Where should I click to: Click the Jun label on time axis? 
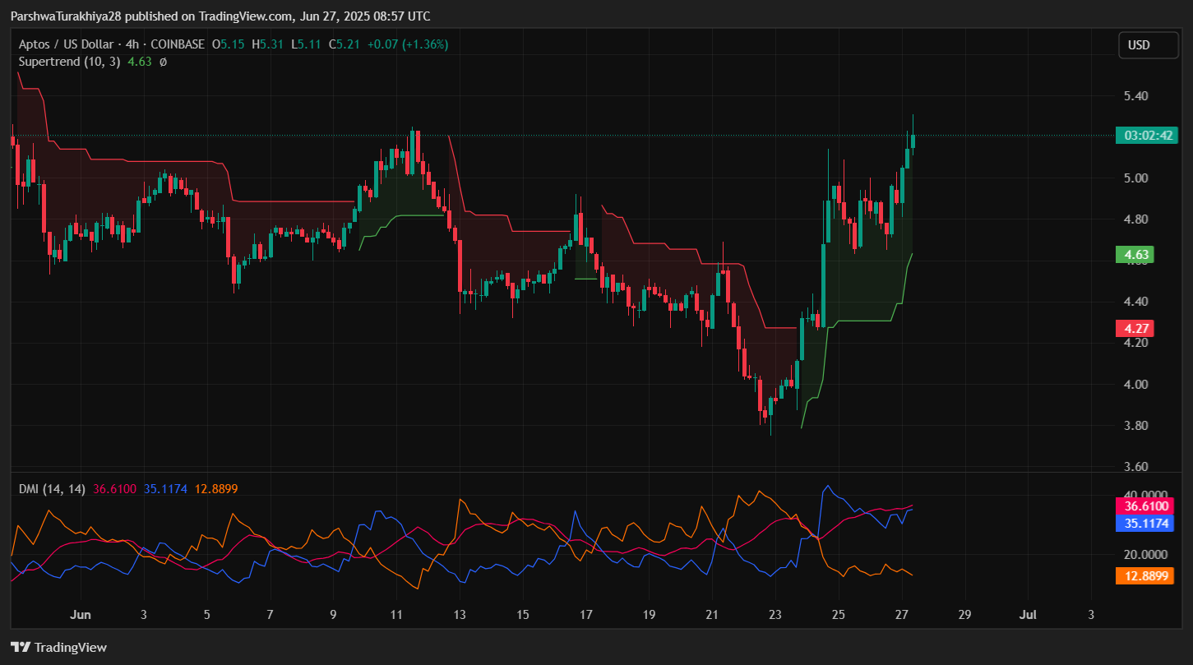coord(80,615)
